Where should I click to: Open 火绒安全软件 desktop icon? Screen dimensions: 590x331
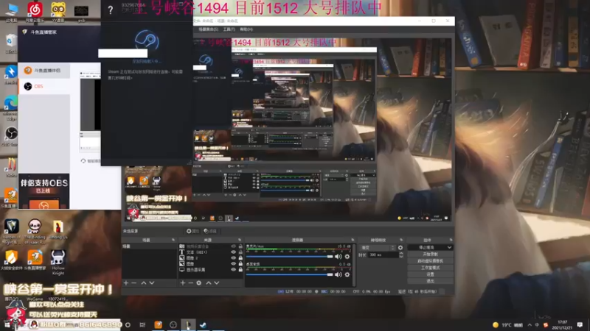[x=11, y=260]
